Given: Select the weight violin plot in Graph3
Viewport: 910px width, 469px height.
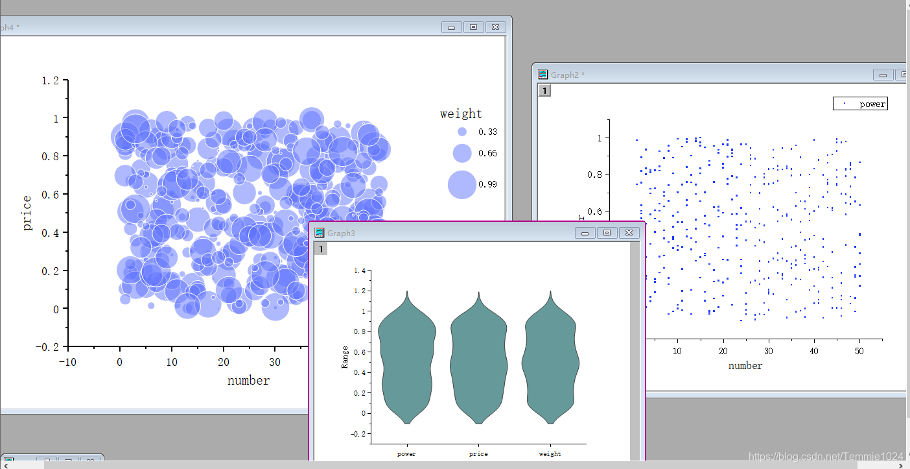Looking at the screenshot, I should tap(550, 357).
